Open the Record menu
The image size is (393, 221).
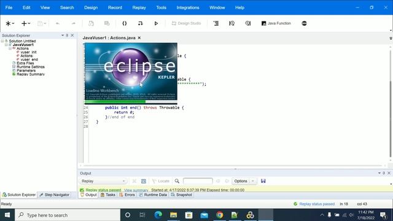click(x=115, y=7)
